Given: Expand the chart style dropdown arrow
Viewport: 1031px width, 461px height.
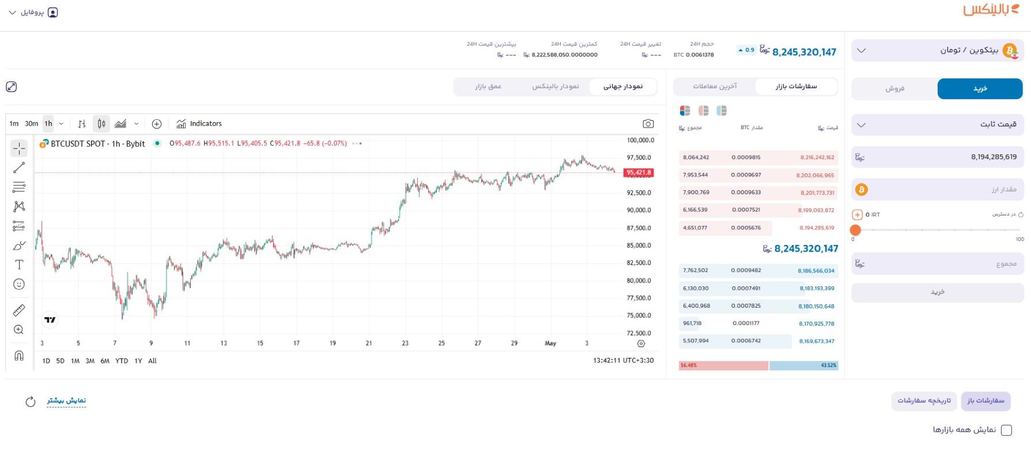Looking at the screenshot, I should 136,124.
